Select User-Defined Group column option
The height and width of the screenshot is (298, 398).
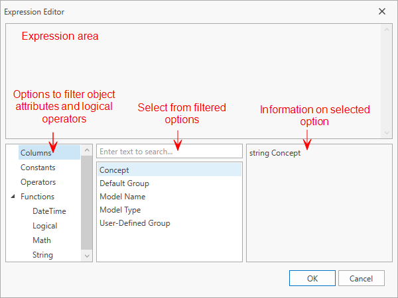point(135,223)
